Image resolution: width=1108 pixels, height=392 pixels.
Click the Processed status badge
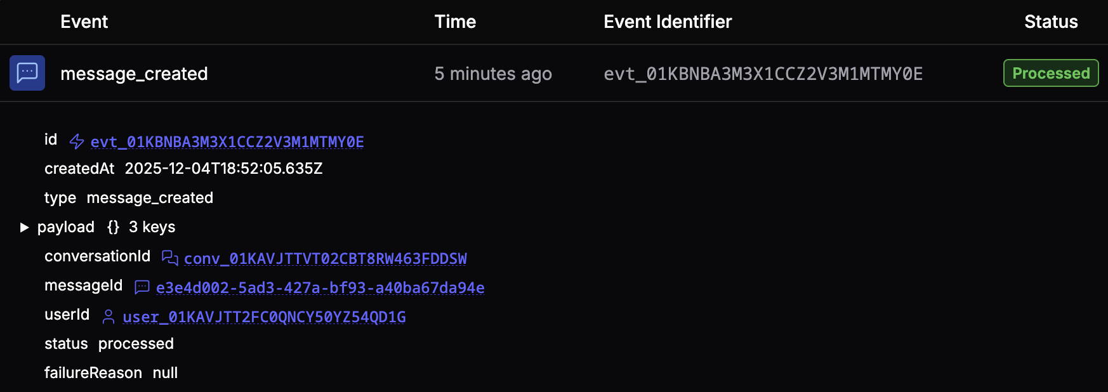[x=1050, y=73]
